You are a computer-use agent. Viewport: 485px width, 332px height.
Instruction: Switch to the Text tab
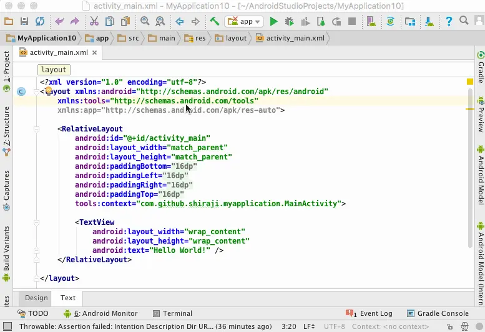point(68,298)
